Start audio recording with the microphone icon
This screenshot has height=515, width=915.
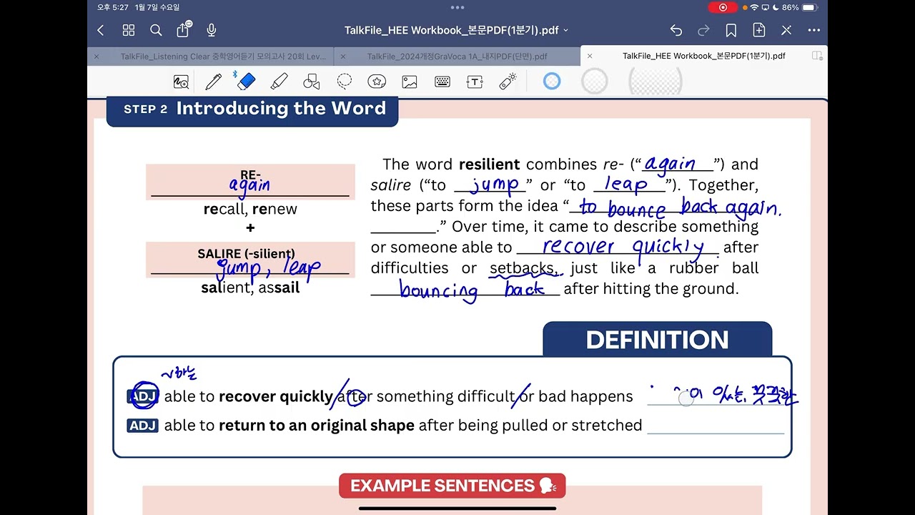click(212, 30)
